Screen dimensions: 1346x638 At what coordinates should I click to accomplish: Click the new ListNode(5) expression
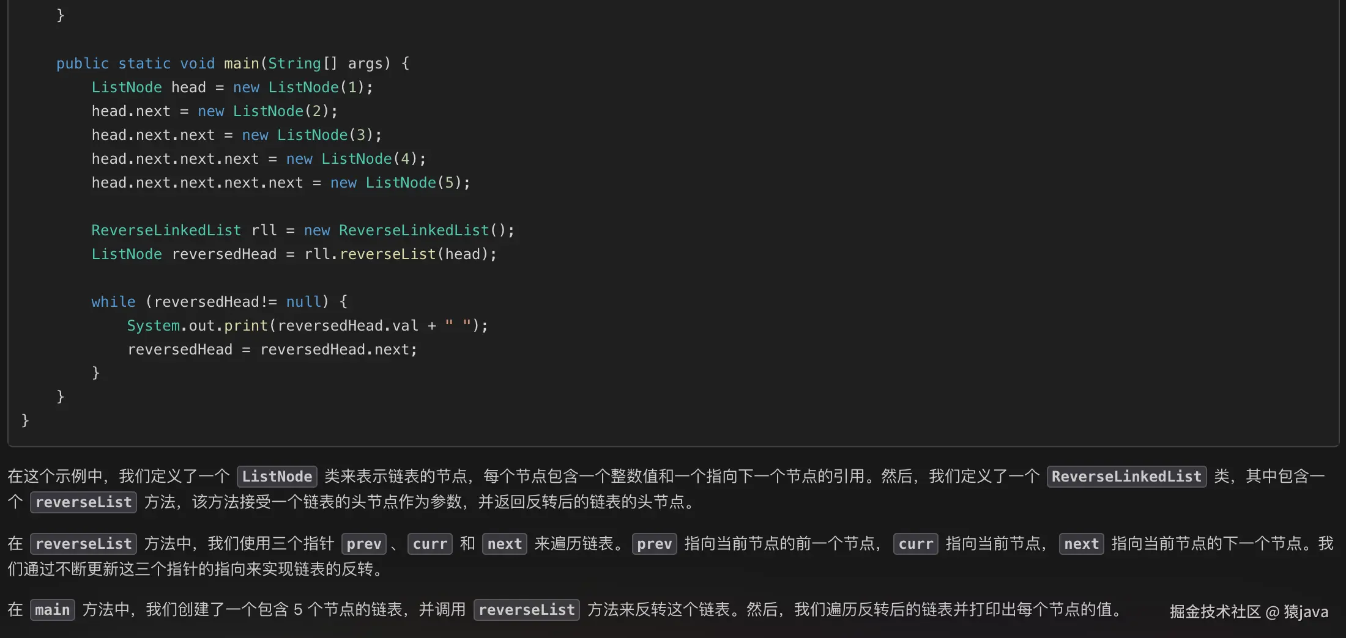(x=400, y=183)
